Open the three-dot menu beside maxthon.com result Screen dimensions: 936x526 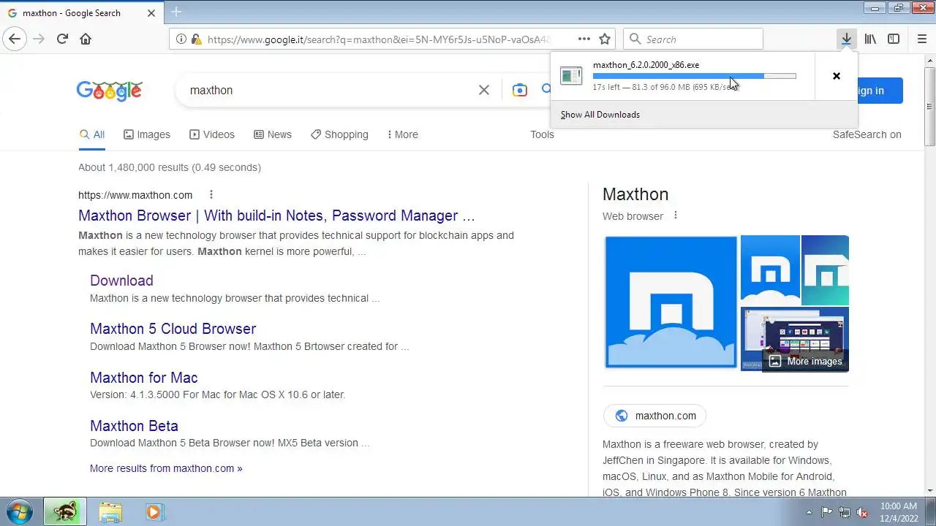click(211, 194)
